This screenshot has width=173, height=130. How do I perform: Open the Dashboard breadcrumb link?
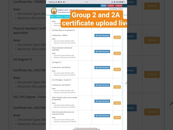59,17
